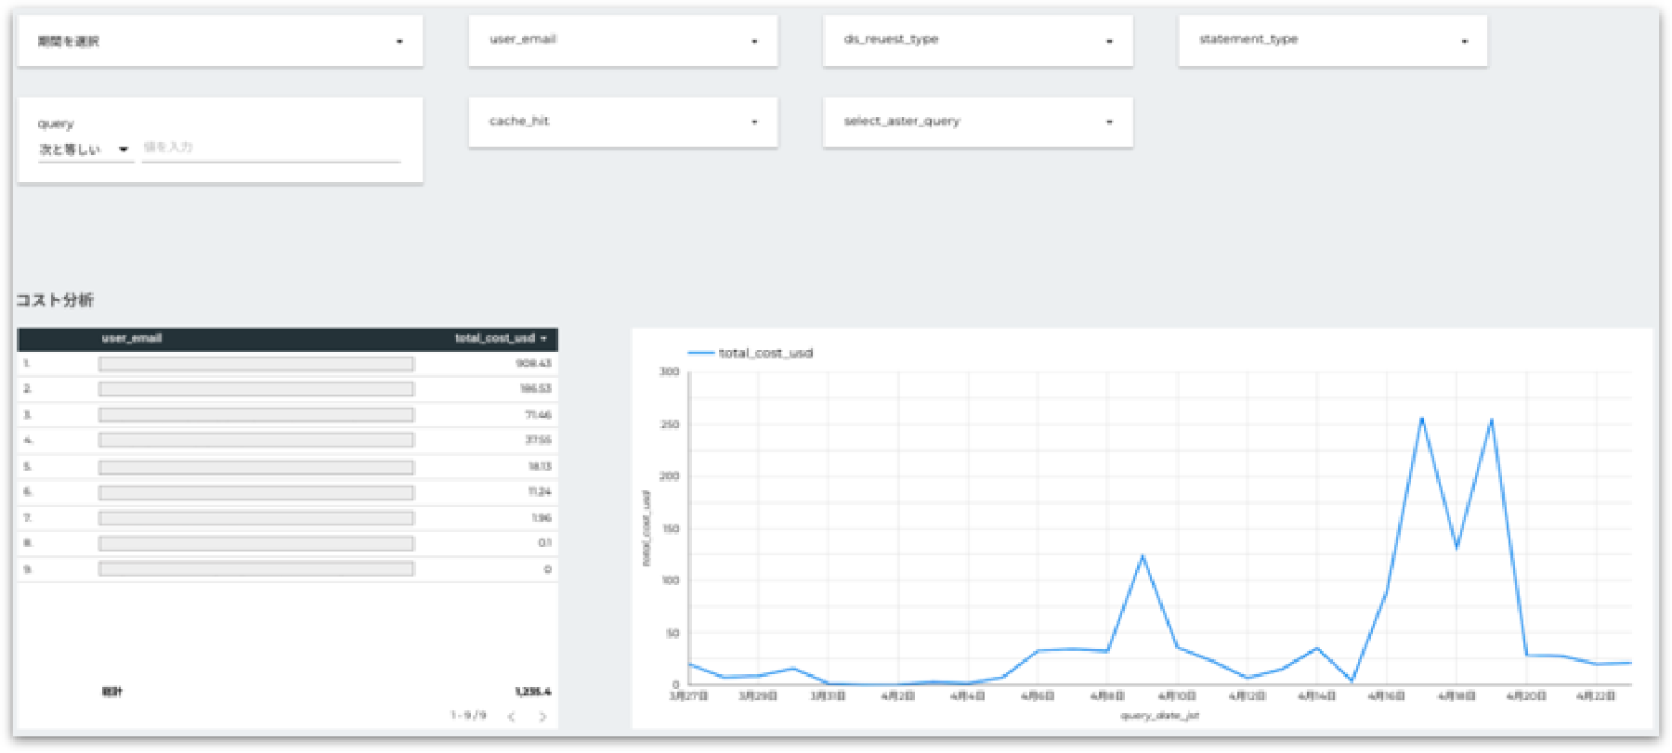This screenshot has height=753, width=1672.
Task: Click the 1 - 9 / 9 pagination text
Action: (x=468, y=715)
